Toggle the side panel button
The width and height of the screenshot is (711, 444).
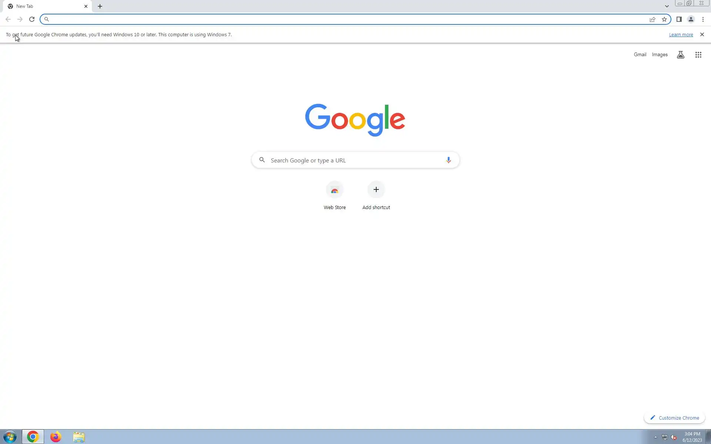tap(679, 19)
